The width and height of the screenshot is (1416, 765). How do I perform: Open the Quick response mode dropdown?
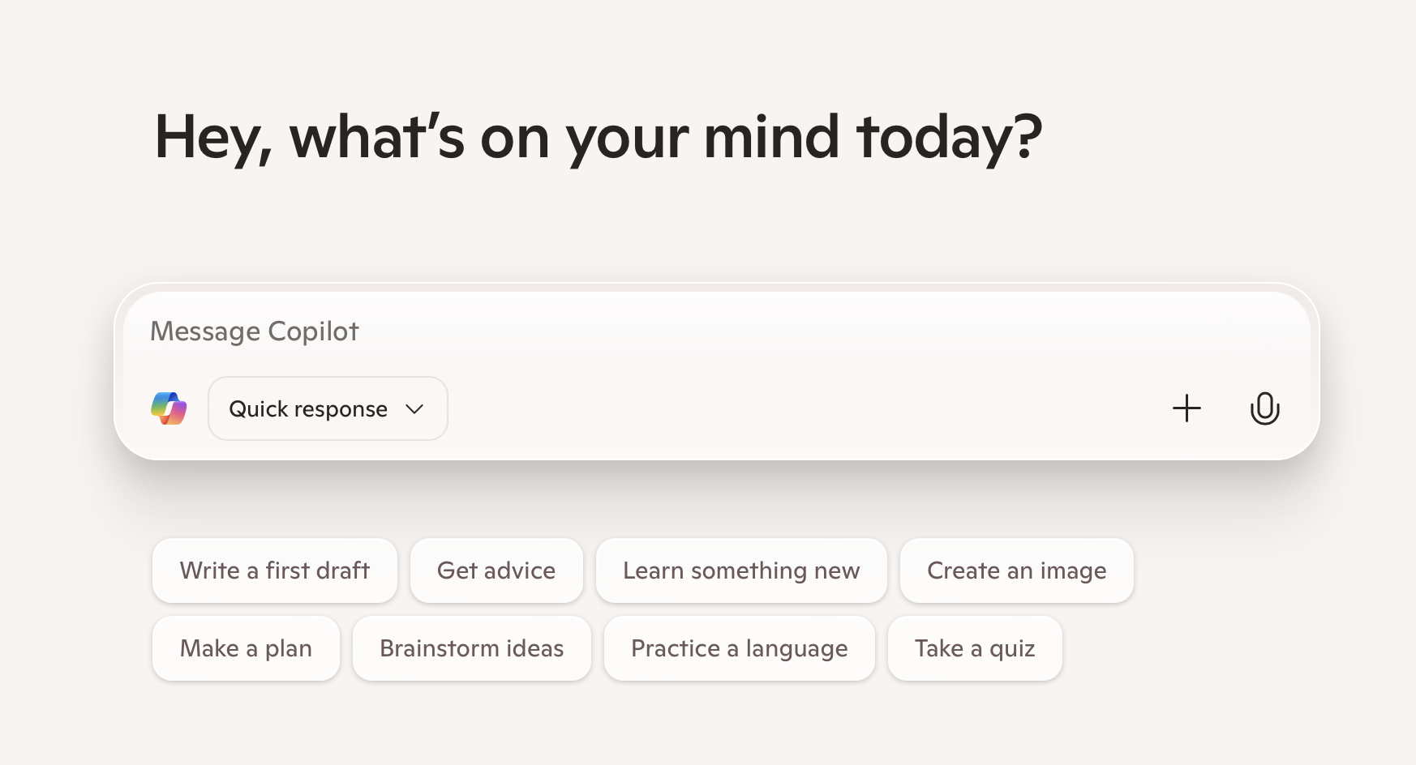(328, 408)
